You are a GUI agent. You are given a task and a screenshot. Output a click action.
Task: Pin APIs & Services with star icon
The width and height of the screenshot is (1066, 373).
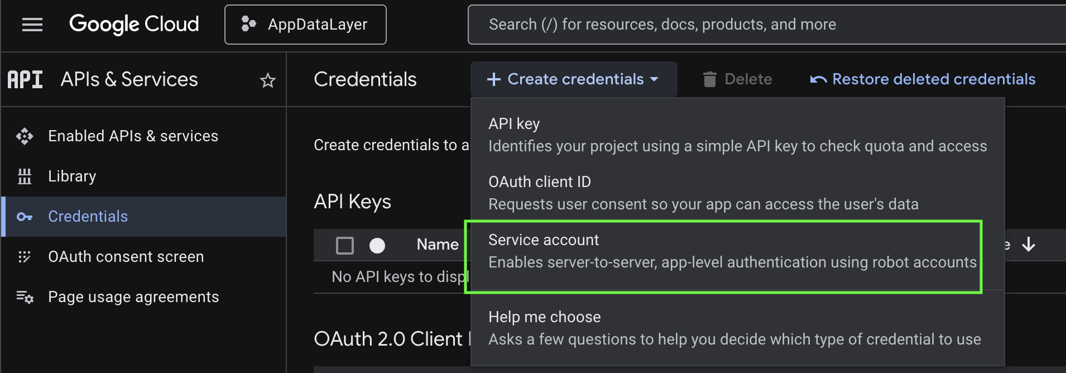coord(268,80)
